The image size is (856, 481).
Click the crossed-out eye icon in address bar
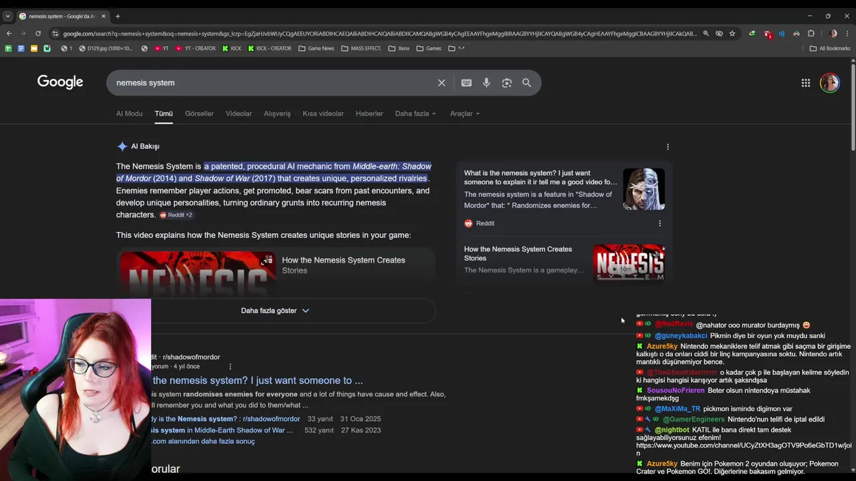coord(719,33)
